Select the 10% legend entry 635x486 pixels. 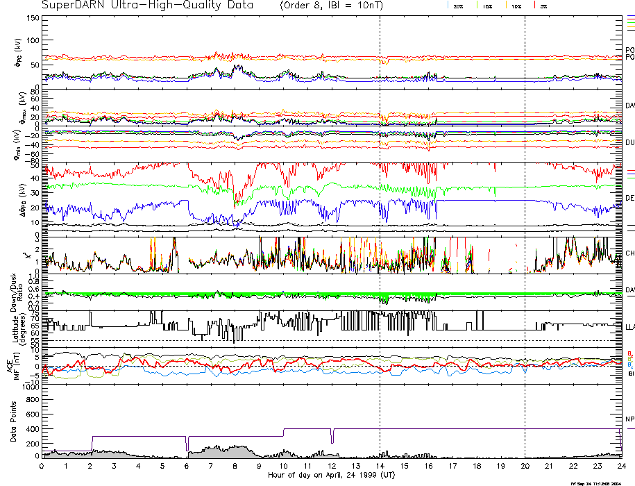tap(516, 6)
